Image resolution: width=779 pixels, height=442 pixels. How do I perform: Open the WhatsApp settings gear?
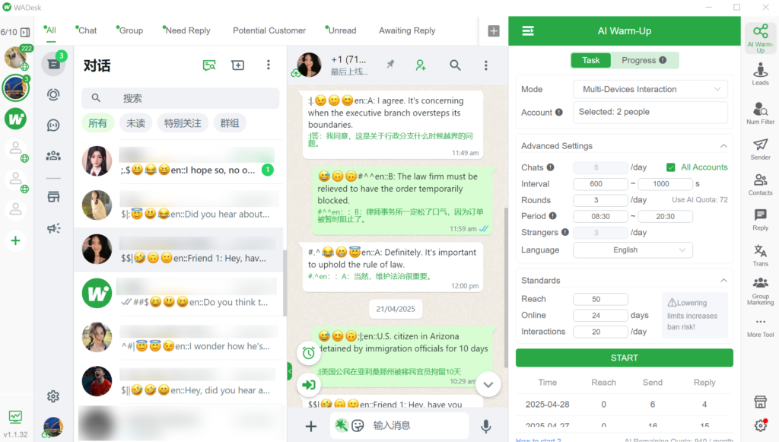[53, 396]
